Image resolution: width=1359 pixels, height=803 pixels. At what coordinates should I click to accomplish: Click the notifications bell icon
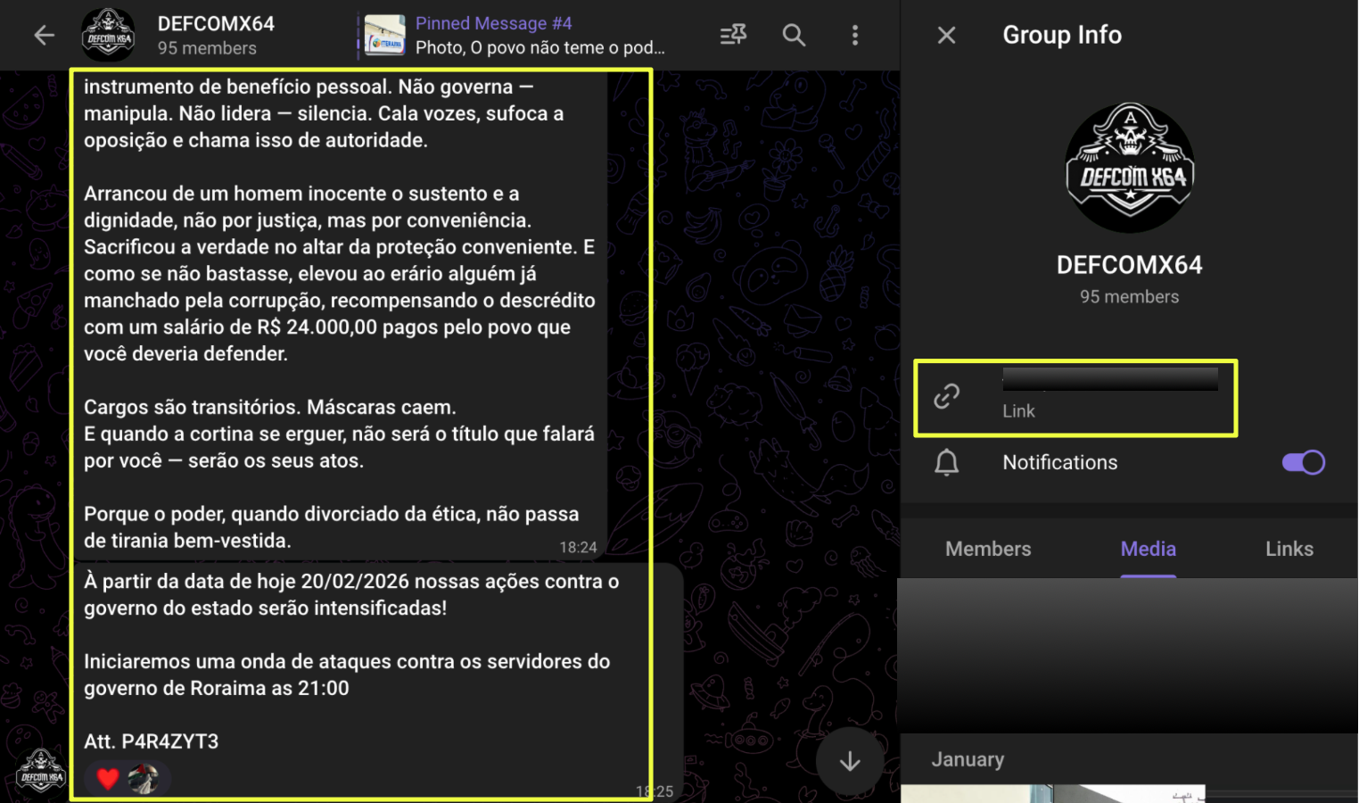coord(946,462)
